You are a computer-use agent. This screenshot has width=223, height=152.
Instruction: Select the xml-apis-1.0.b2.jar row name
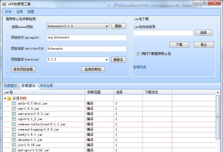tap(34, 150)
